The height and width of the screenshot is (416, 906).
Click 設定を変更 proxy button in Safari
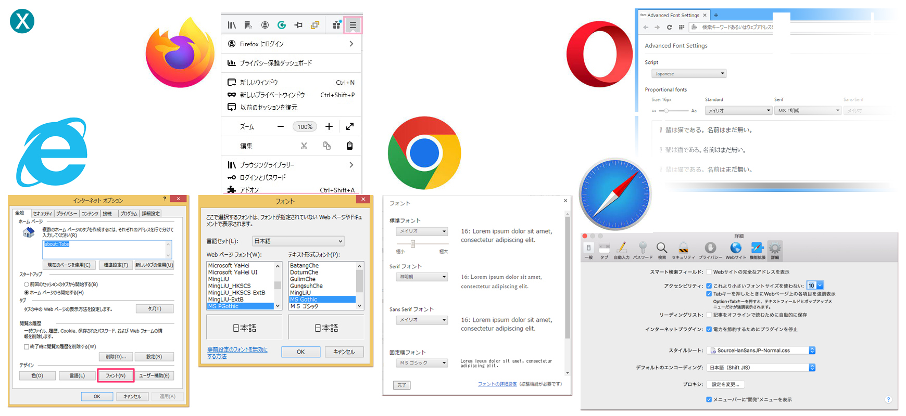click(x=725, y=384)
